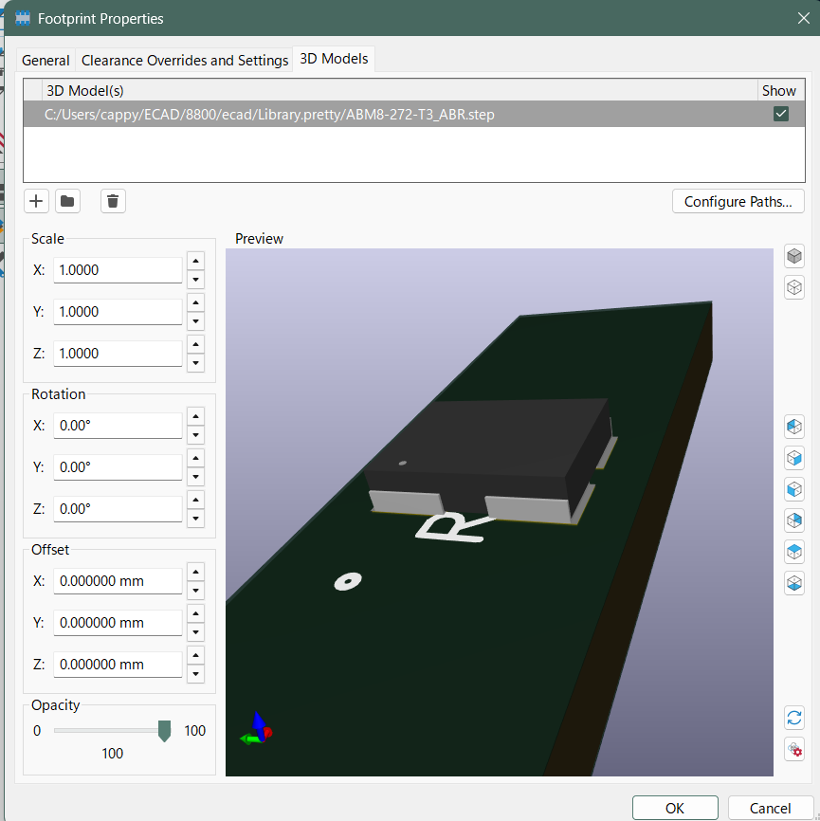Increase Offset Y with the up arrow
Image resolution: width=820 pixels, height=821 pixels.
point(196,613)
